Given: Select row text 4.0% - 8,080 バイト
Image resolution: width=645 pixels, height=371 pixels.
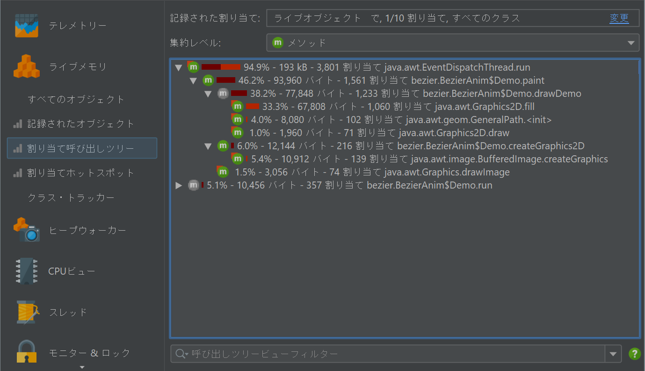Looking at the screenshot, I should pyautogui.click(x=401, y=120).
